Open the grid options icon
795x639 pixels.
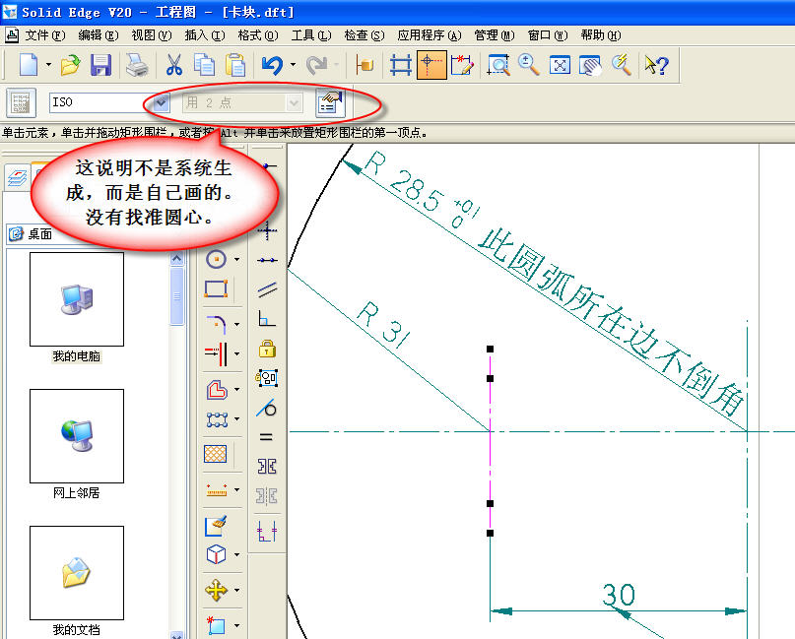click(401, 65)
